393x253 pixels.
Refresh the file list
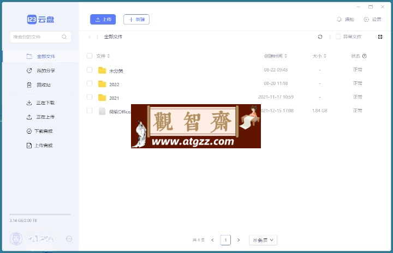click(320, 37)
